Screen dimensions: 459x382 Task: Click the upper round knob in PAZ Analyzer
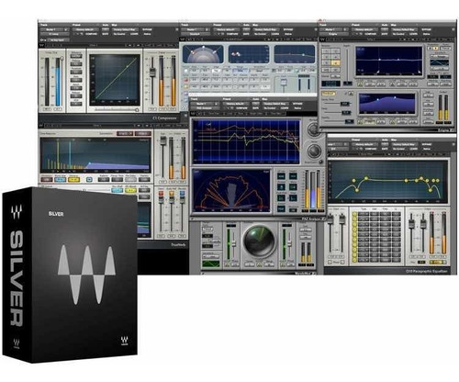tap(314, 129)
